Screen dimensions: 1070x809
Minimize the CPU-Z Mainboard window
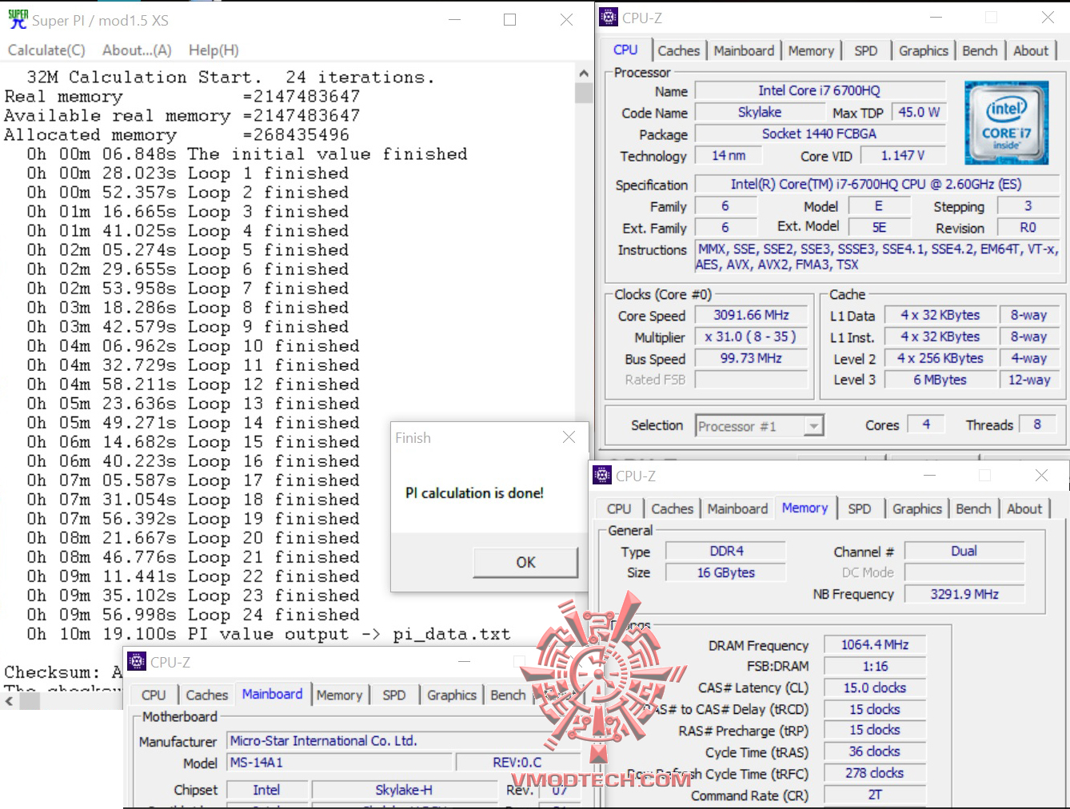(465, 661)
